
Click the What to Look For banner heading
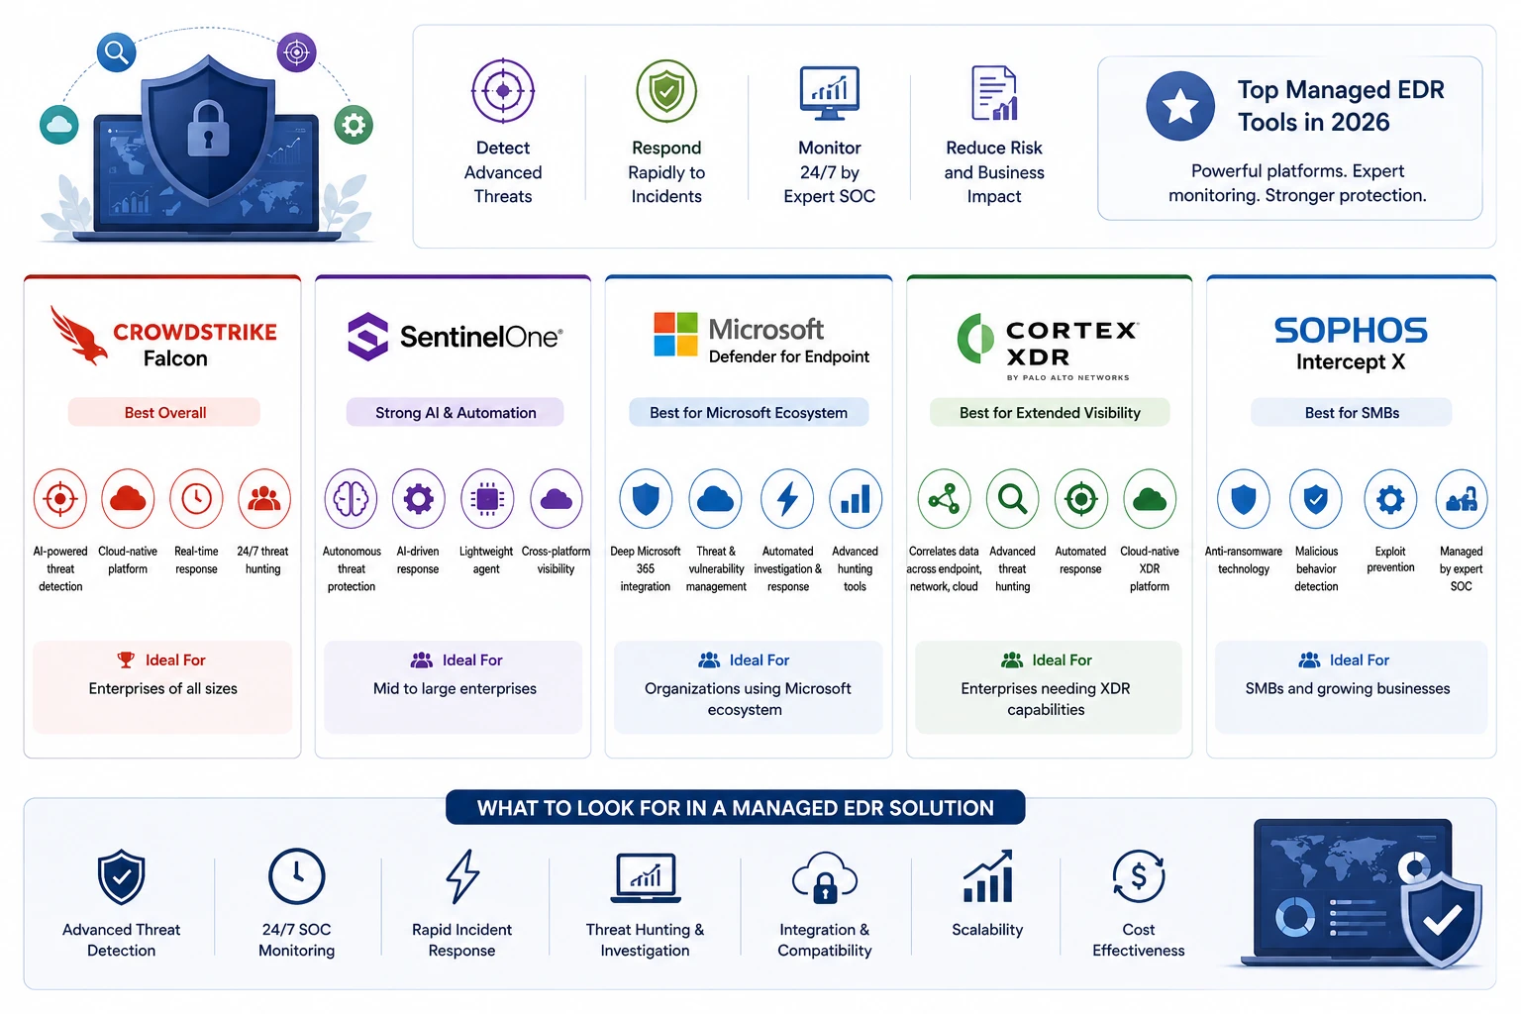coord(736,807)
